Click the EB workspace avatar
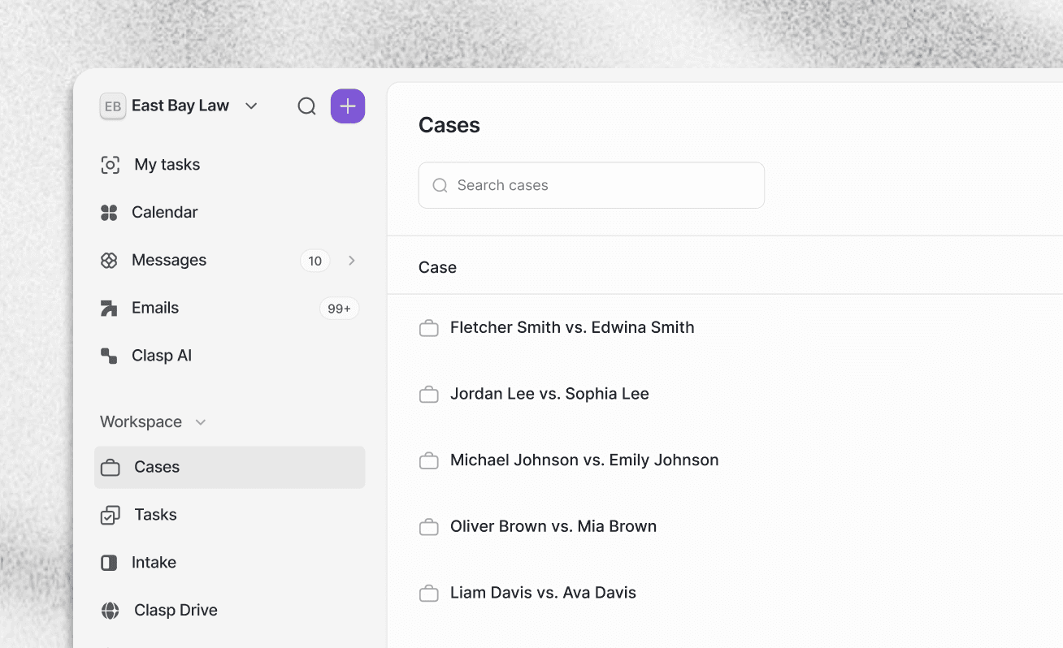This screenshot has width=1063, height=648. (x=113, y=106)
